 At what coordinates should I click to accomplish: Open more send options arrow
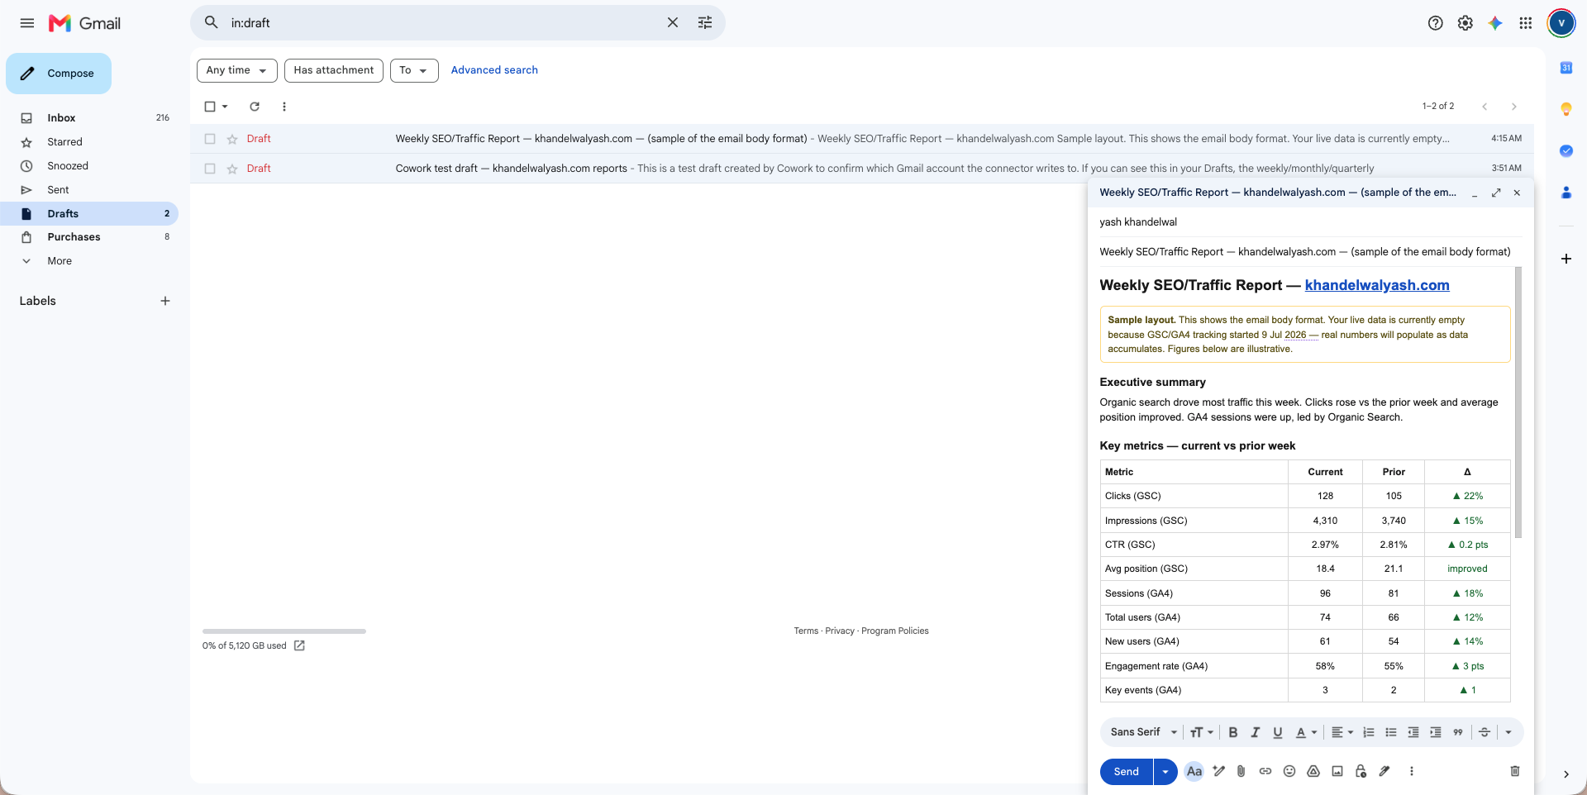1165,771
